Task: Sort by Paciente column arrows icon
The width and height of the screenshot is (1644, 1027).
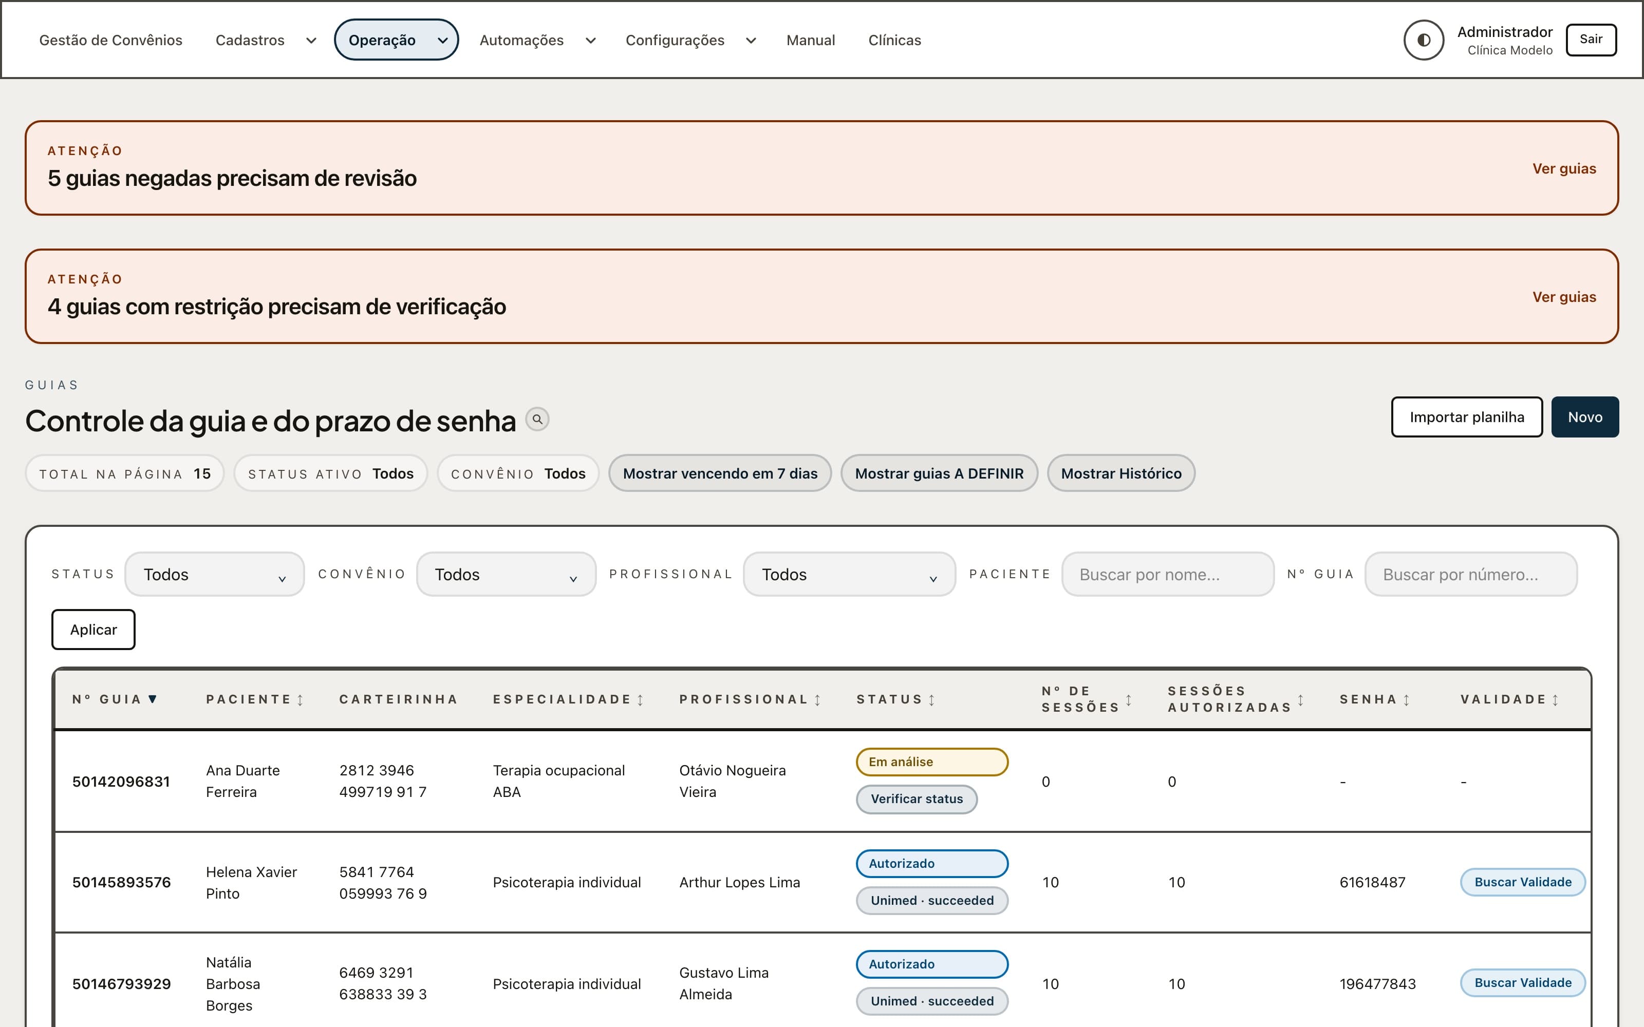Action: point(300,699)
